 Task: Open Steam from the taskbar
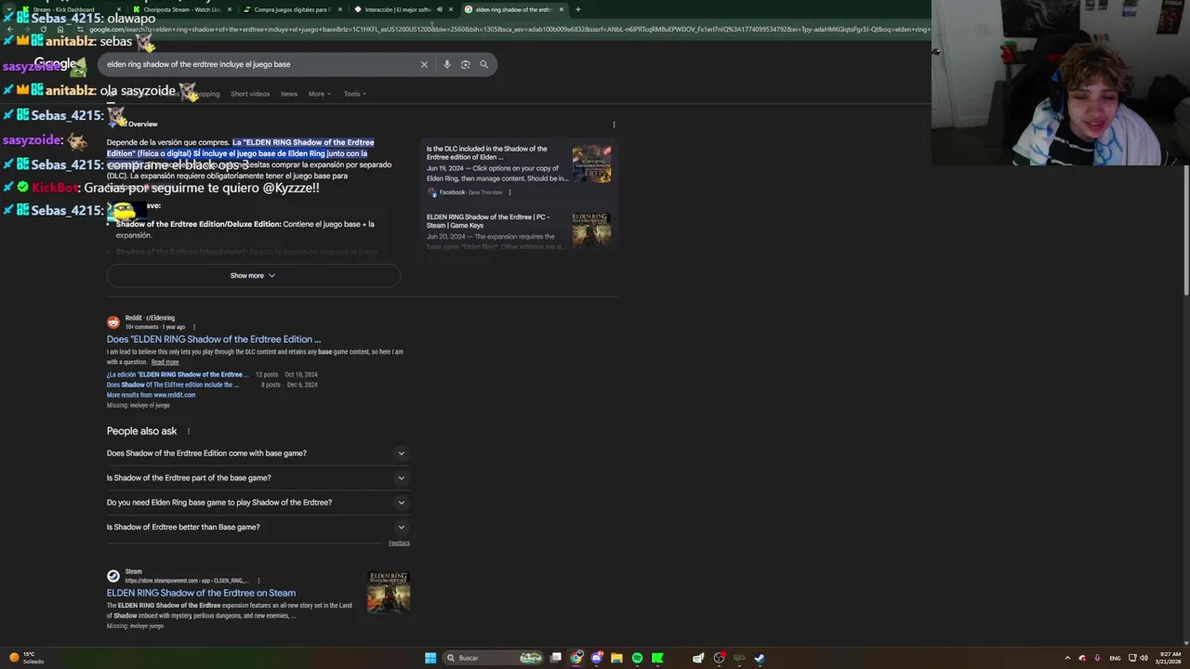tap(760, 658)
